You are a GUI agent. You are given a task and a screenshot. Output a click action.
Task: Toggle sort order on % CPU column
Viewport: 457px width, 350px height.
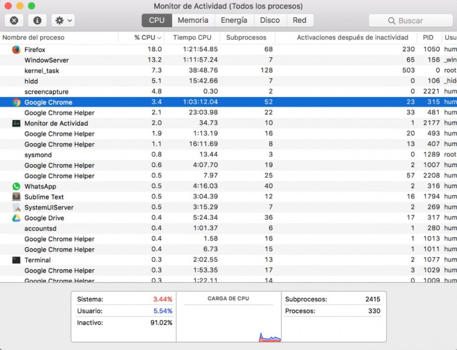pos(147,37)
